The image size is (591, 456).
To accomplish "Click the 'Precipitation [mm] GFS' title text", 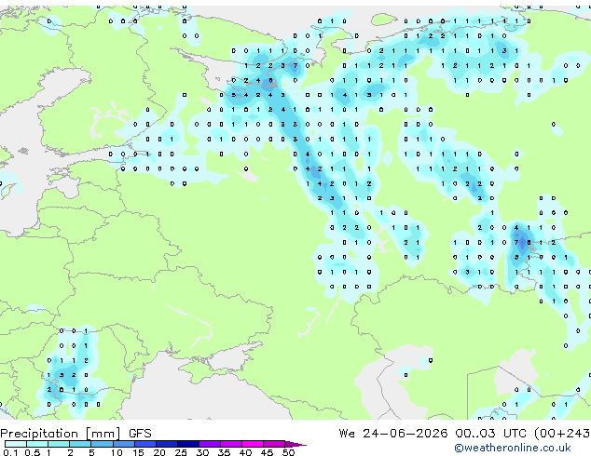I will tap(76, 434).
